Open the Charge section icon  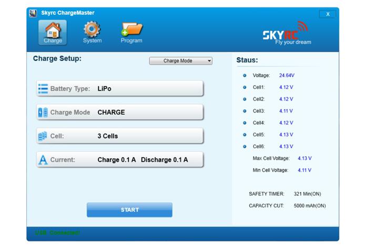[53, 32]
